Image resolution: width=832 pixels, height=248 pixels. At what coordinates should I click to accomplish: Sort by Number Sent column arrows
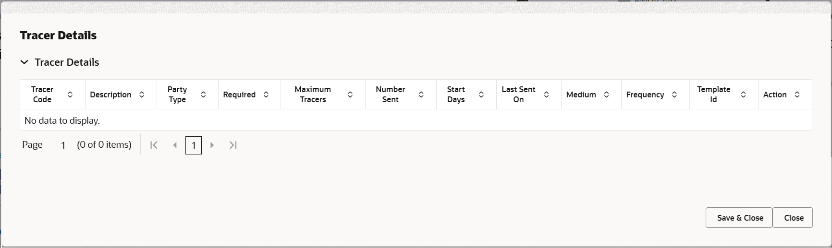(x=421, y=94)
